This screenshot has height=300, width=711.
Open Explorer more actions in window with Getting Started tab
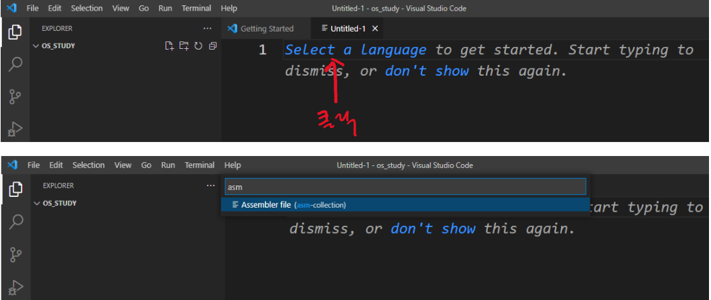click(207, 29)
